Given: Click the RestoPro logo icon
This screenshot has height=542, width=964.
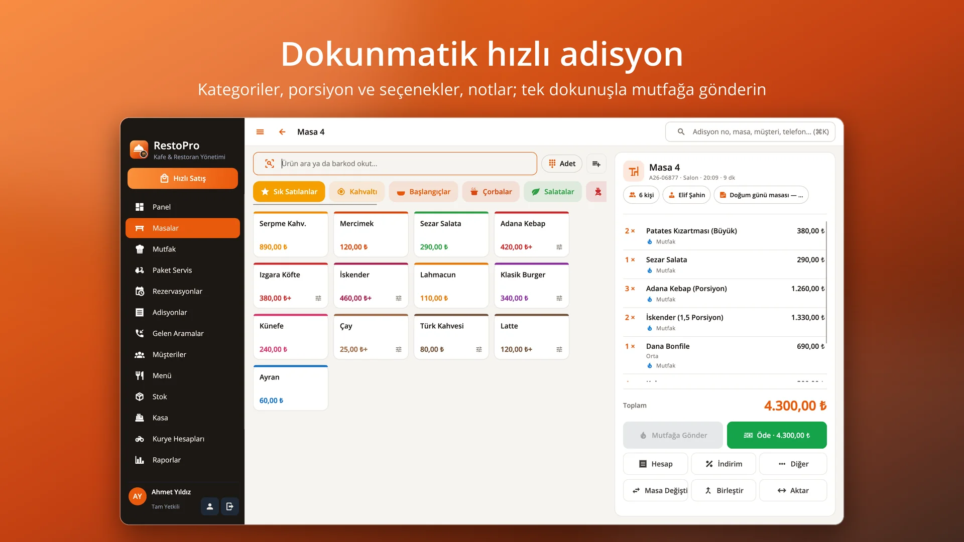Looking at the screenshot, I should coord(139,150).
